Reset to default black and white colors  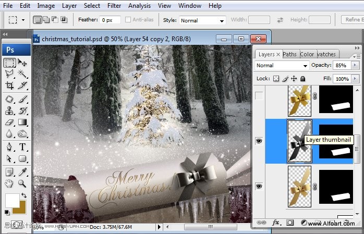tap(7, 212)
